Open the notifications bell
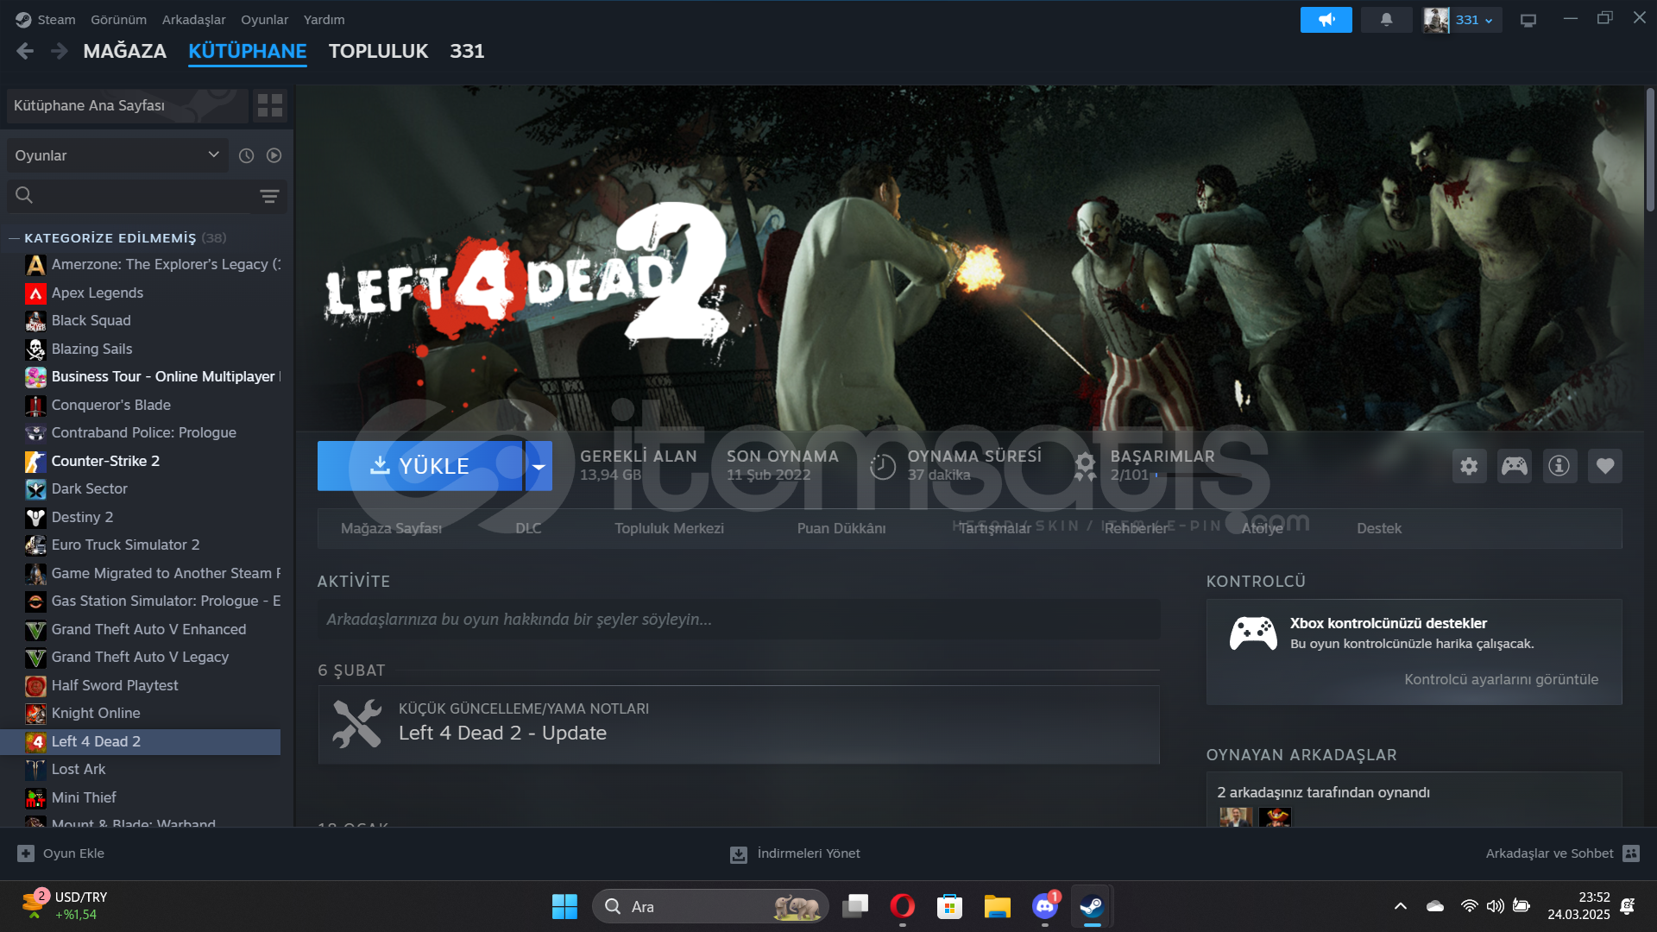Screen dimensions: 1657x932 [x=1386, y=19]
